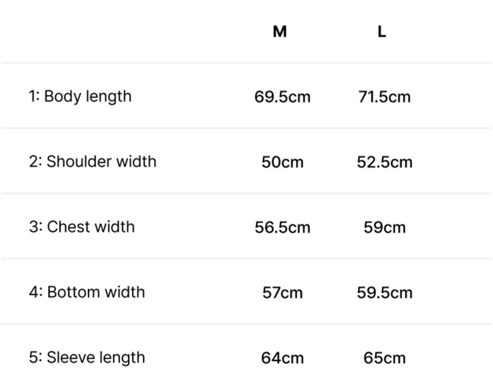Click the Bottom width row label
The image size is (493, 387).
point(87,292)
